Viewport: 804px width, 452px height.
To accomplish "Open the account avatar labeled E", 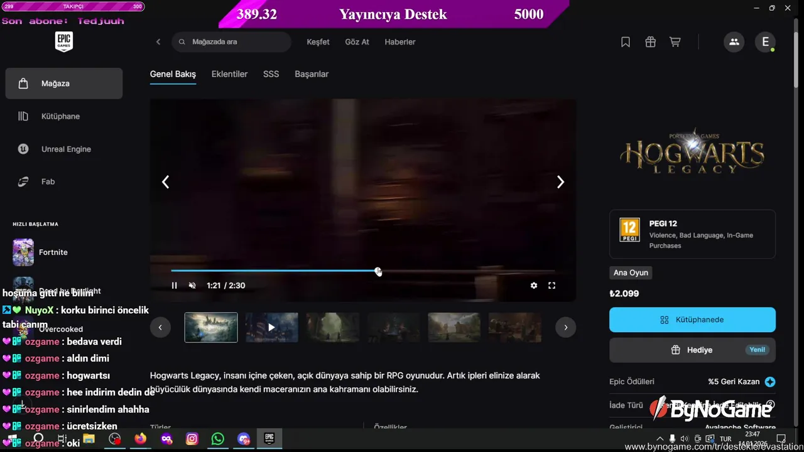I will (765, 42).
